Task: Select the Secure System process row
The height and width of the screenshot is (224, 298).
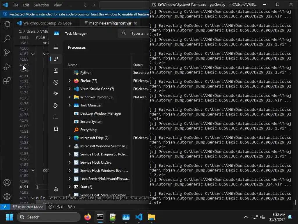Action: (106, 122)
